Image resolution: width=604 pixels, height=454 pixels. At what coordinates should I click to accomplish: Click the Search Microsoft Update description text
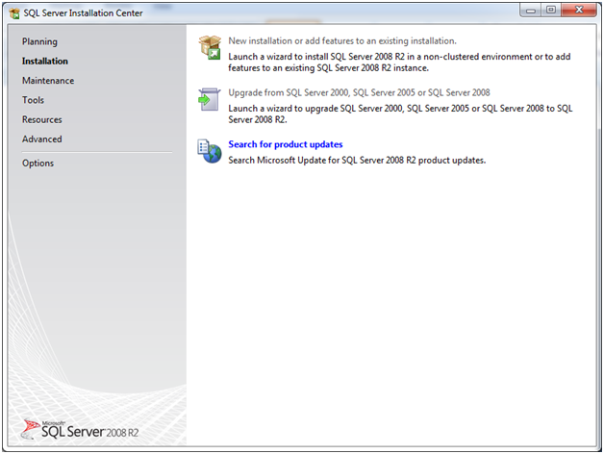click(356, 159)
